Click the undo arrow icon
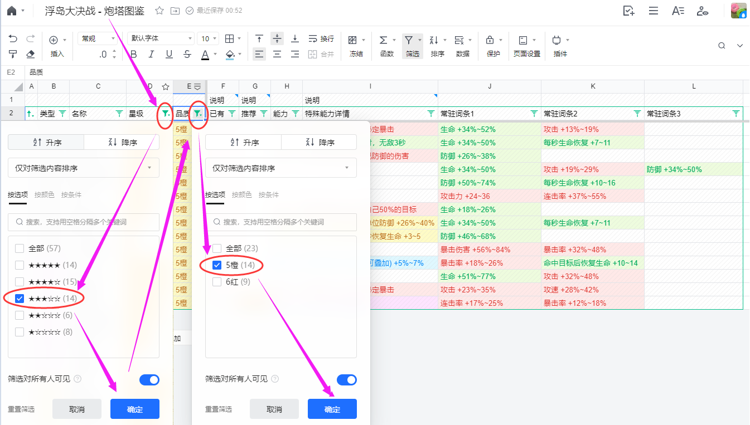 [x=13, y=39]
